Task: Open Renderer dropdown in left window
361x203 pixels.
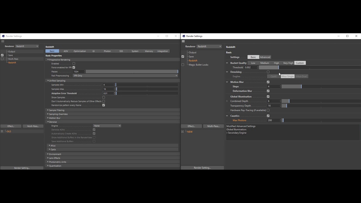Action: (x=27, y=46)
